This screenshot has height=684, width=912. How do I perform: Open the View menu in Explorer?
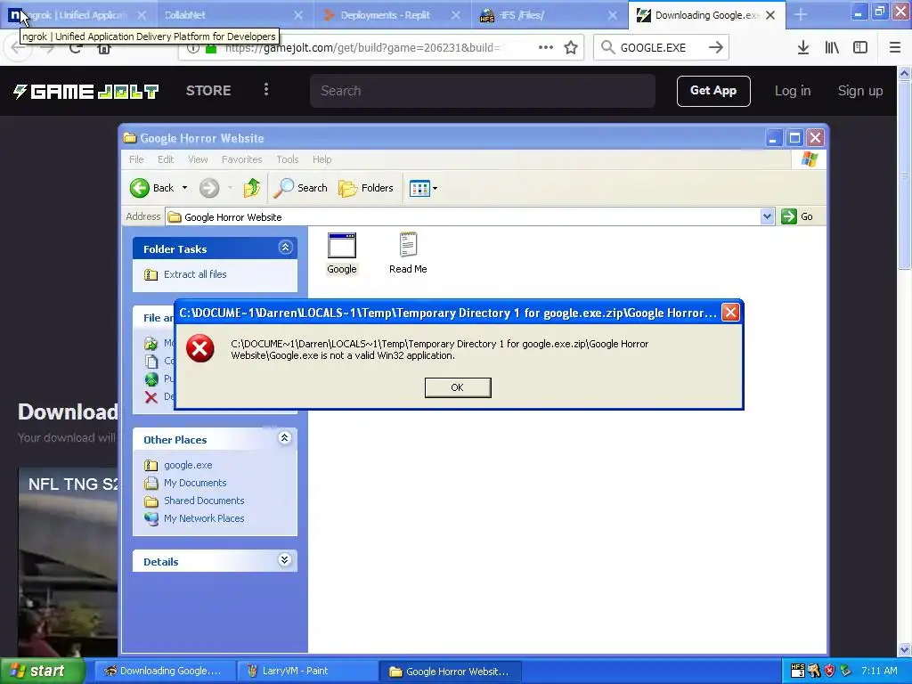click(198, 159)
